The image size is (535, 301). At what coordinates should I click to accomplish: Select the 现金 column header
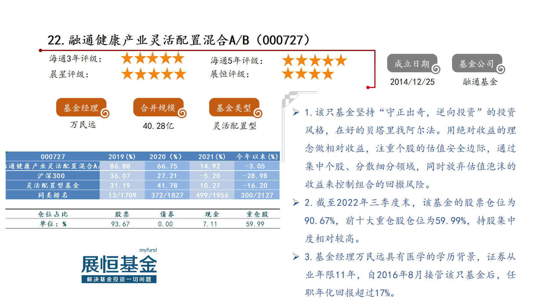tap(212, 214)
